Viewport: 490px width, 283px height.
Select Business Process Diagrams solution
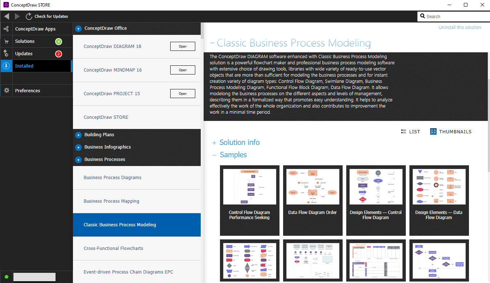pos(137,178)
